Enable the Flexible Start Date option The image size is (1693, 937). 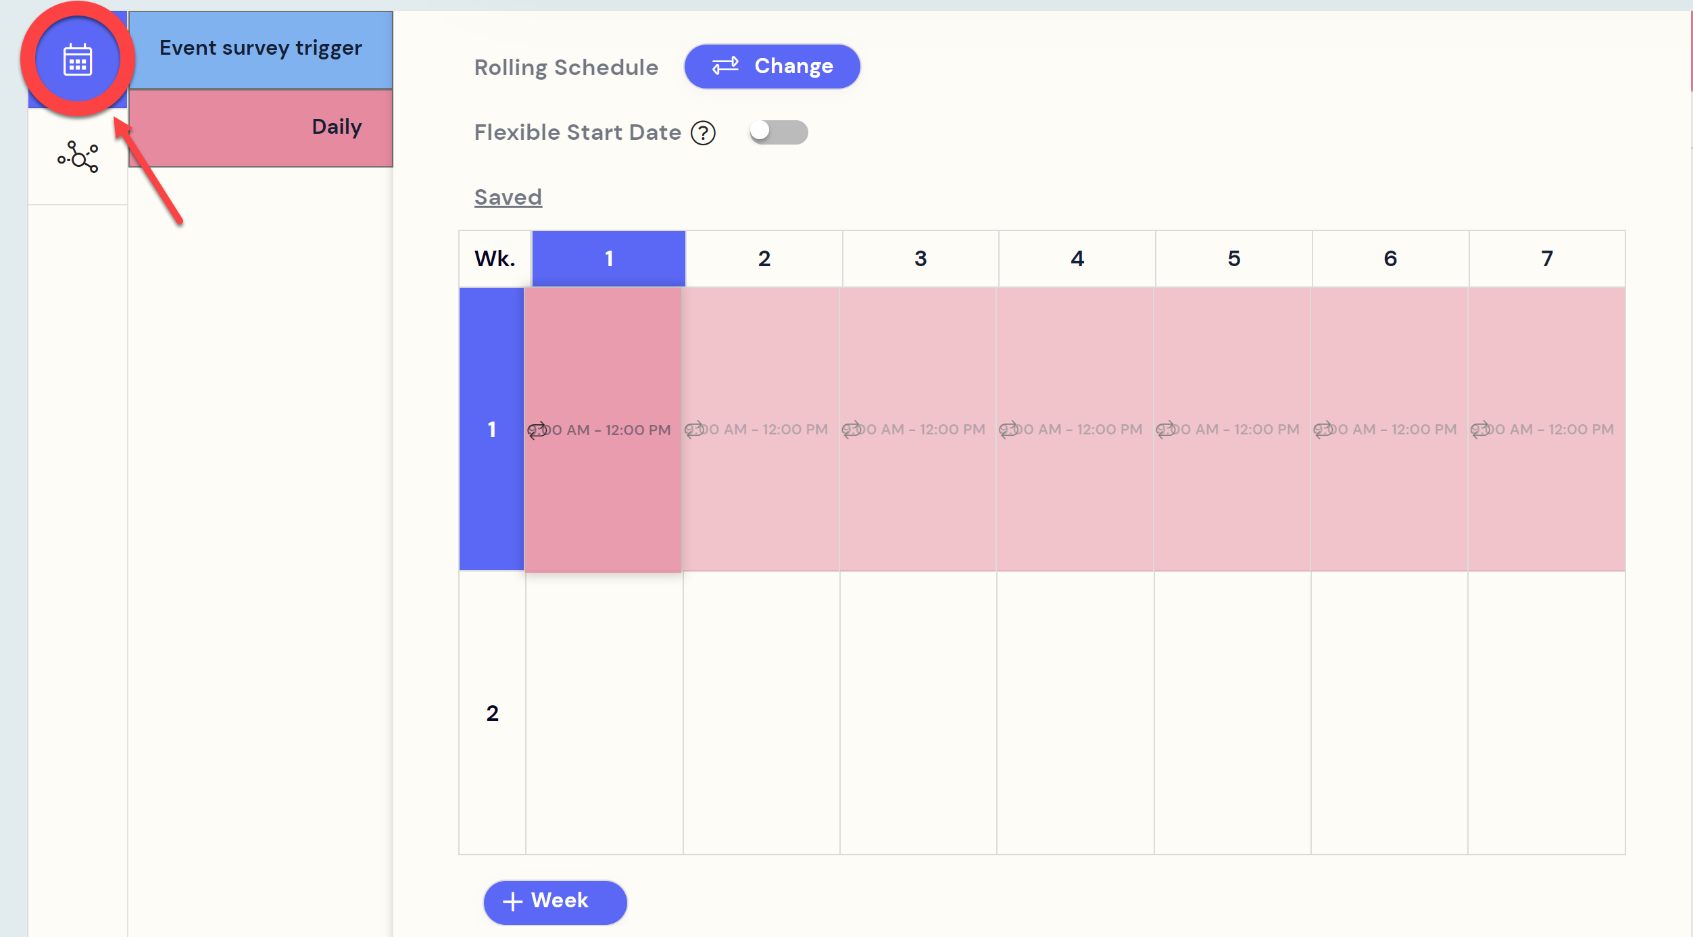coord(779,130)
